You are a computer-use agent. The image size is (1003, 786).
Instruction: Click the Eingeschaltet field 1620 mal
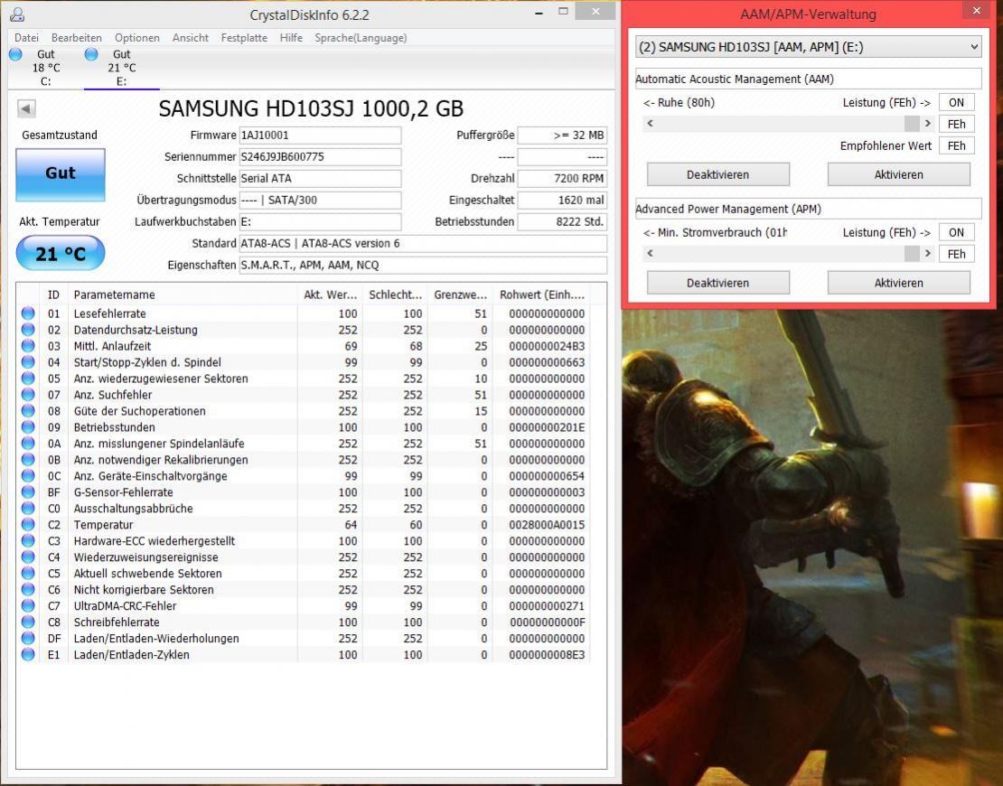[562, 201]
